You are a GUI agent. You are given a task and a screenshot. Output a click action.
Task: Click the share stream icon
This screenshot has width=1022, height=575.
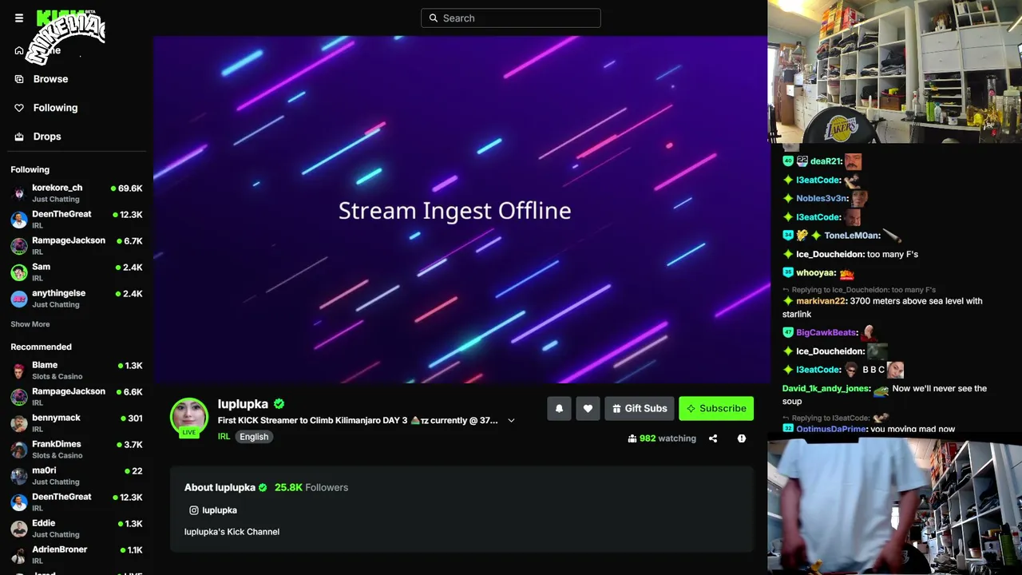pos(713,438)
